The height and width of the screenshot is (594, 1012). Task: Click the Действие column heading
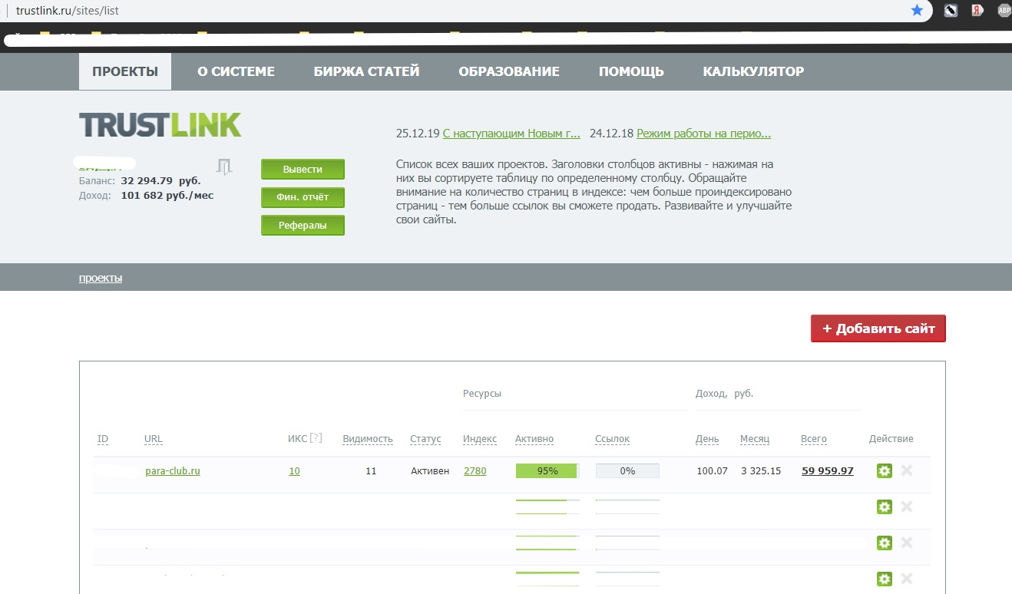pyautogui.click(x=891, y=439)
